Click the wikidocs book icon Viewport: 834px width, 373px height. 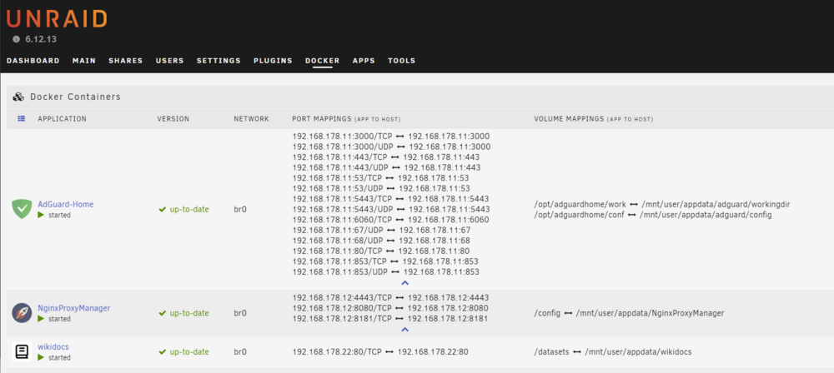pyautogui.click(x=22, y=351)
